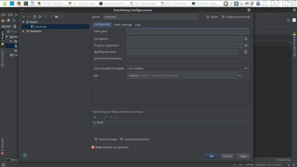Switch to Configuration tab
The width and height of the screenshot is (297, 167).
(x=102, y=25)
